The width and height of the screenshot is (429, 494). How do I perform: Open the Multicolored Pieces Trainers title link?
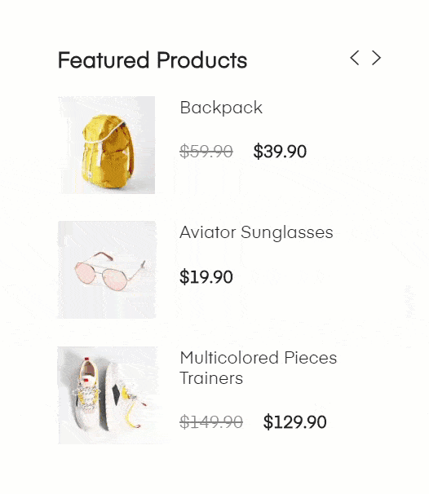click(259, 368)
